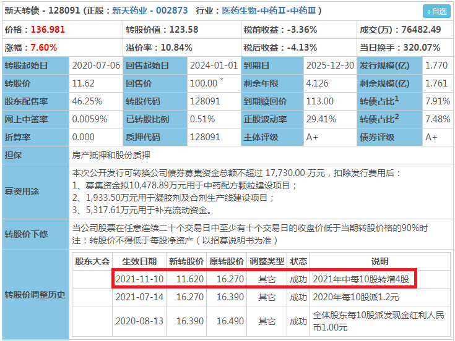The height and width of the screenshot is (341, 455).
Task: Click the 回售价 value 100.00
Action: click(x=204, y=83)
